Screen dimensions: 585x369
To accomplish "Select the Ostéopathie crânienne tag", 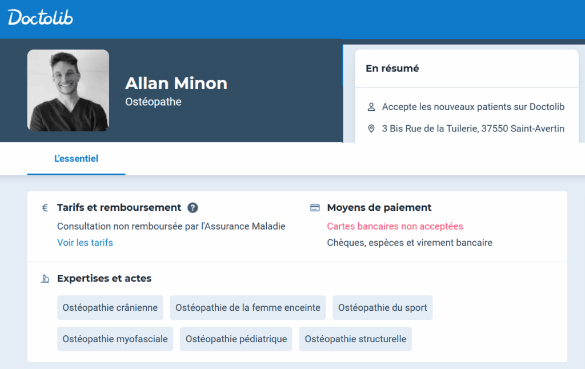I will tap(110, 308).
